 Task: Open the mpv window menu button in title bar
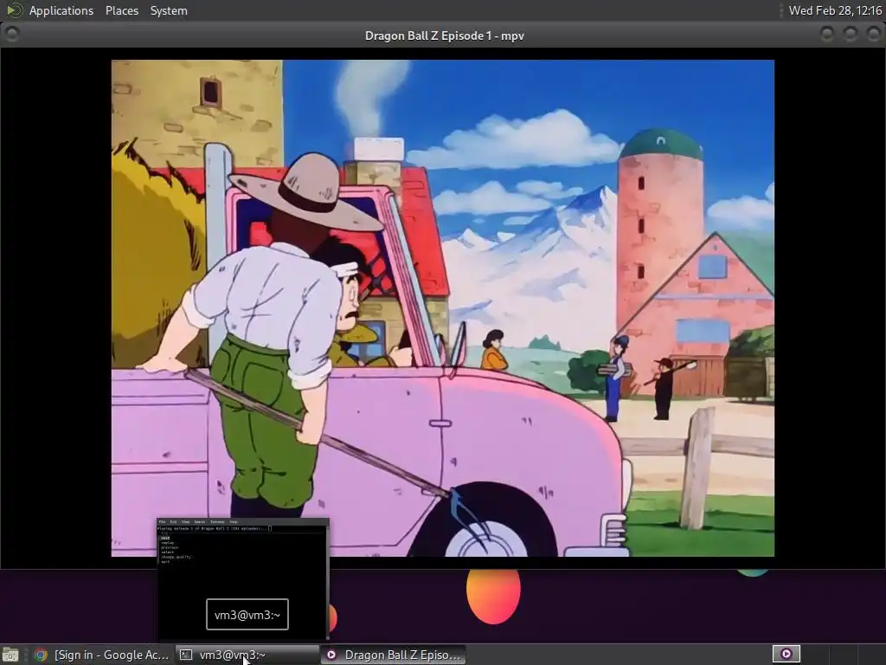(x=11, y=35)
